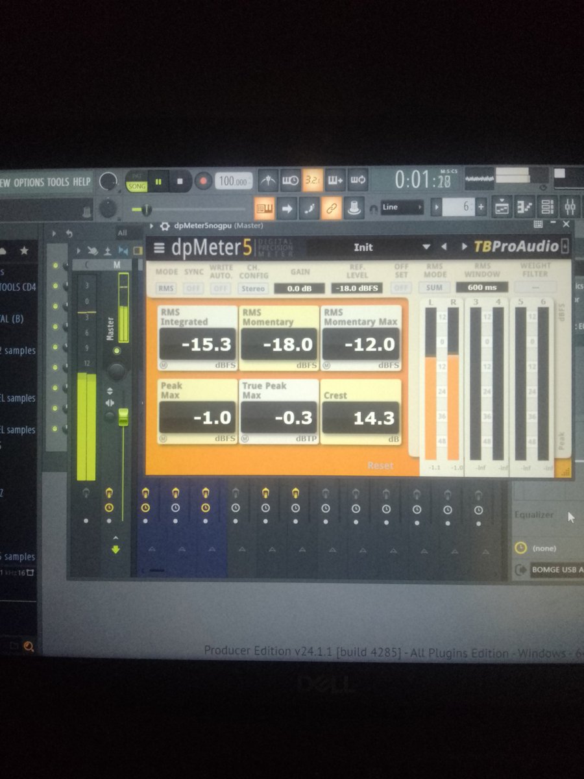Select next preset arrow in dpMeter5
The height and width of the screenshot is (779, 584).
tap(464, 247)
